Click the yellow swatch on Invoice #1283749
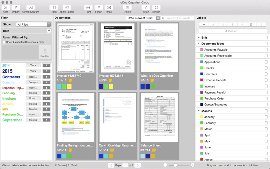270x169 pixels. (x=69, y=87)
